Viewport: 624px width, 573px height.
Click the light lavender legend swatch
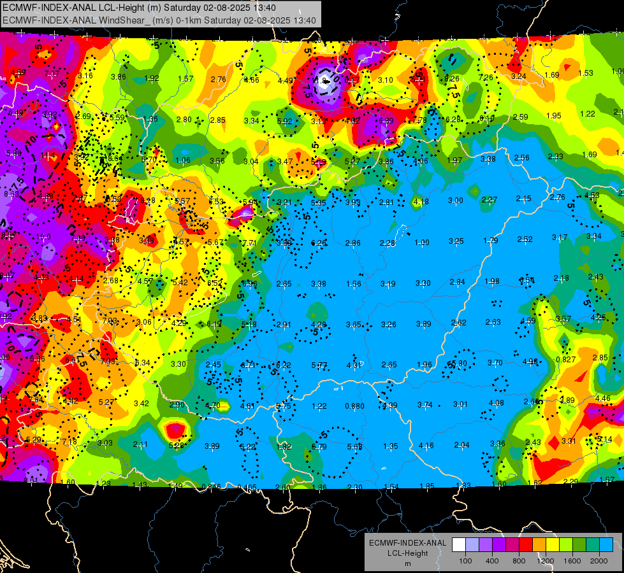coord(472,545)
